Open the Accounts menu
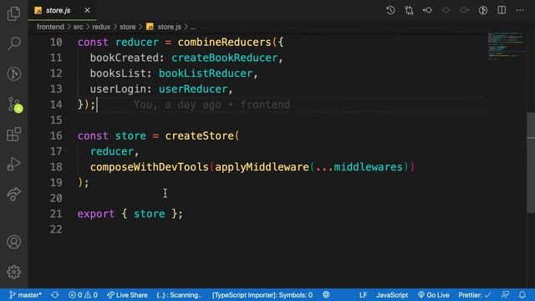Screen dimensions: 535x301 tap(13, 242)
